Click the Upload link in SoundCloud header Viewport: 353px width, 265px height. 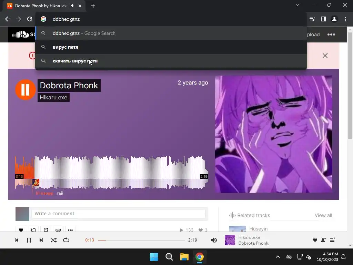[x=313, y=35]
